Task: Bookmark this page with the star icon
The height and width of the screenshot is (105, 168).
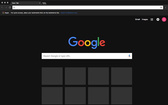Action: point(161,8)
